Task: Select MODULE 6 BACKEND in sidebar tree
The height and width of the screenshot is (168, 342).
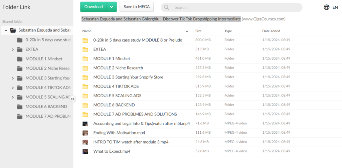Action: click(46, 106)
